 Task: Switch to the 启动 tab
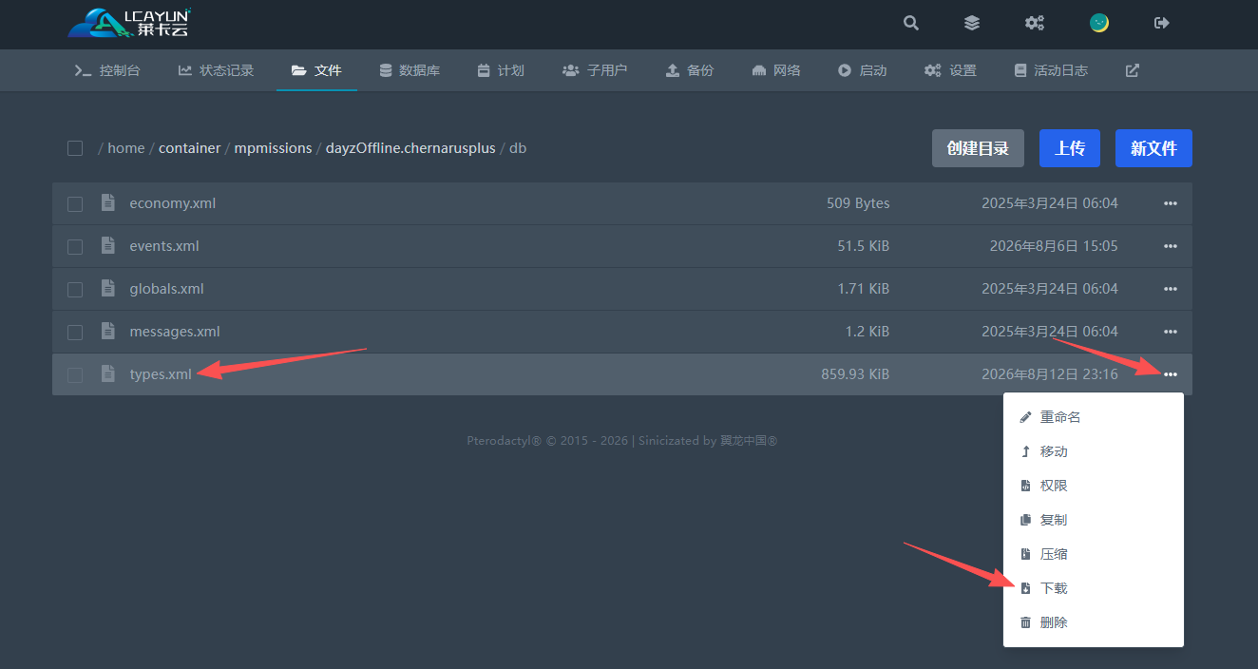[x=863, y=70]
